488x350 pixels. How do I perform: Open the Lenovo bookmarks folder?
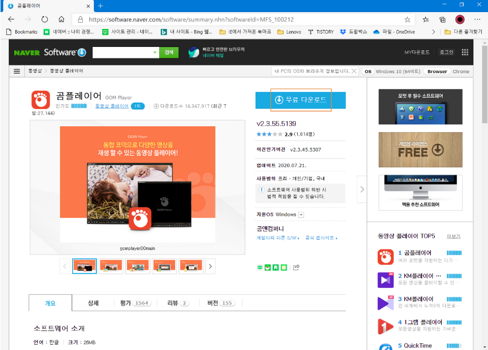289,32
